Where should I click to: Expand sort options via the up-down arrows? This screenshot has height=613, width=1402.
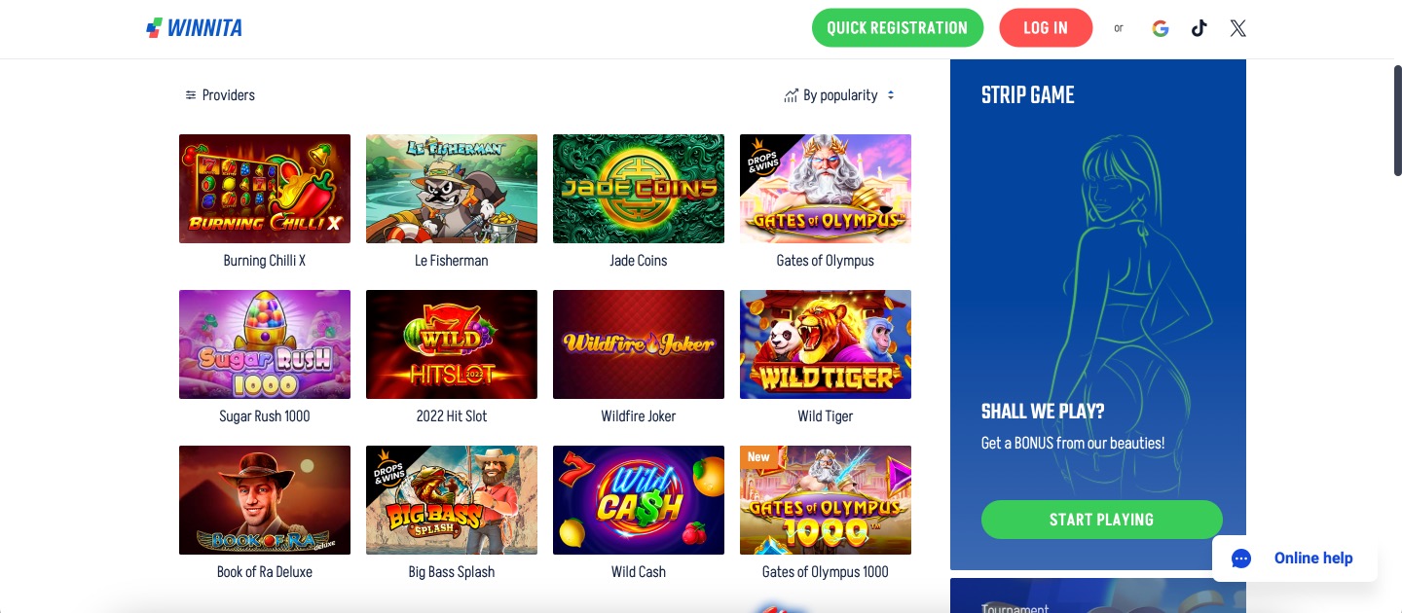891,95
